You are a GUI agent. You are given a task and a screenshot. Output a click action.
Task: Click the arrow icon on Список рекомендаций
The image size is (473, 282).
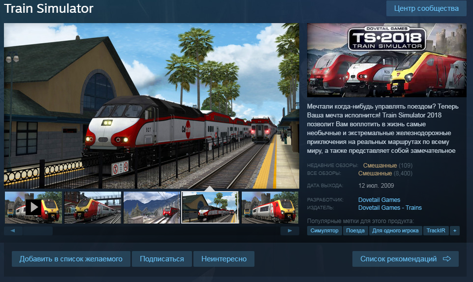[x=447, y=259]
